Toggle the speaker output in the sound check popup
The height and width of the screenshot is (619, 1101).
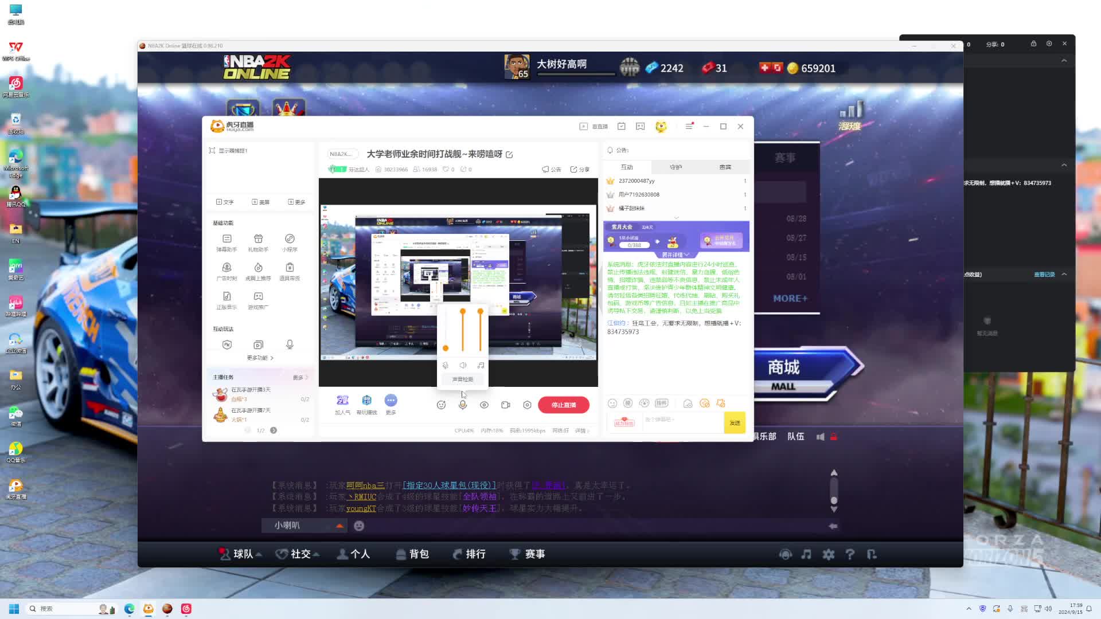pyautogui.click(x=463, y=365)
